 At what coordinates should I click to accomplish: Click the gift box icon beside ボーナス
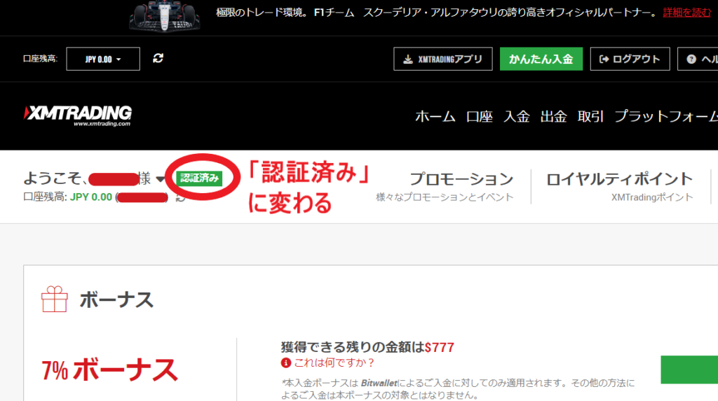tap(55, 300)
